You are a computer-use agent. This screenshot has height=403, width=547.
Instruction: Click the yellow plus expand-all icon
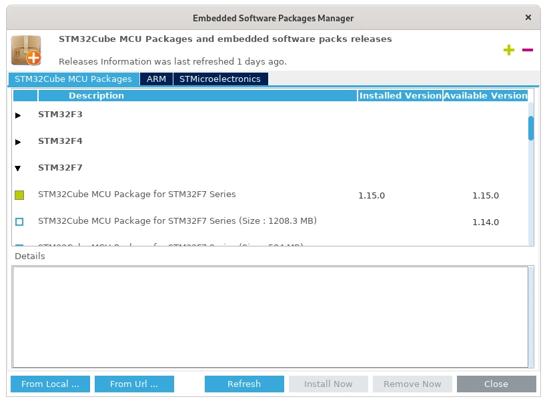click(x=508, y=50)
